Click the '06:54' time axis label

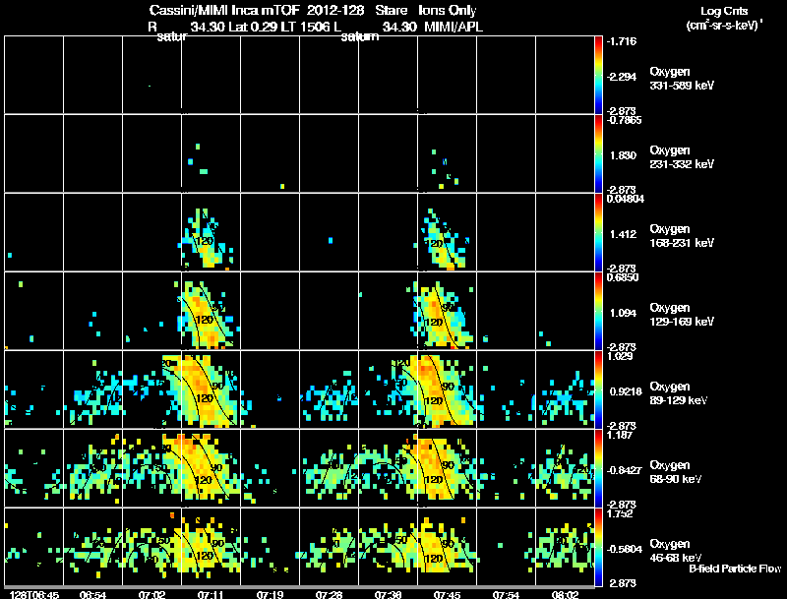92,595
